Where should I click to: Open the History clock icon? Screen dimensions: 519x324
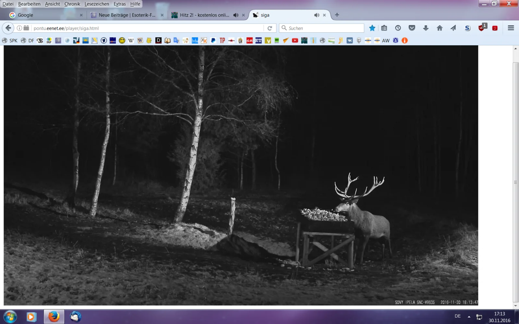[398, 28]
